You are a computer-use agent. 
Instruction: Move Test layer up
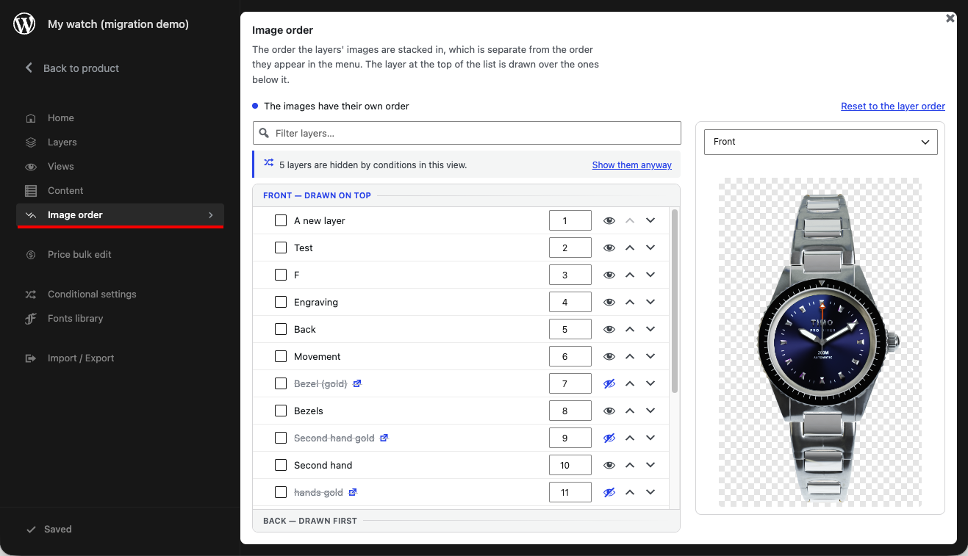630,248
